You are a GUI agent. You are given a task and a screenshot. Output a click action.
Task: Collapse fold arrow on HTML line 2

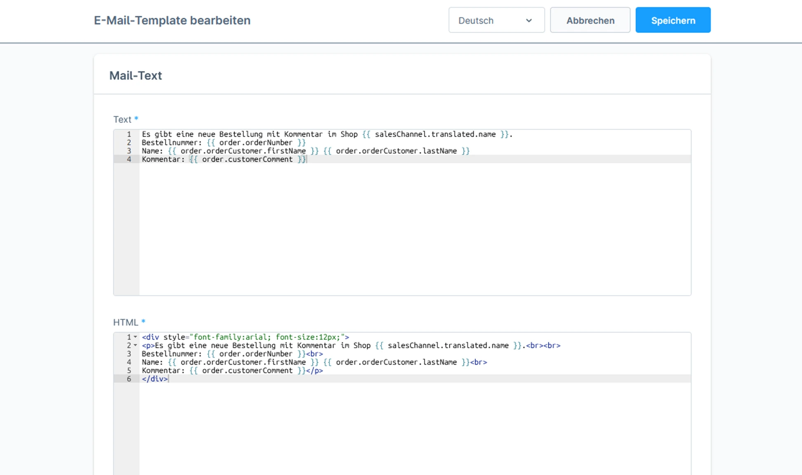[135, 345]
